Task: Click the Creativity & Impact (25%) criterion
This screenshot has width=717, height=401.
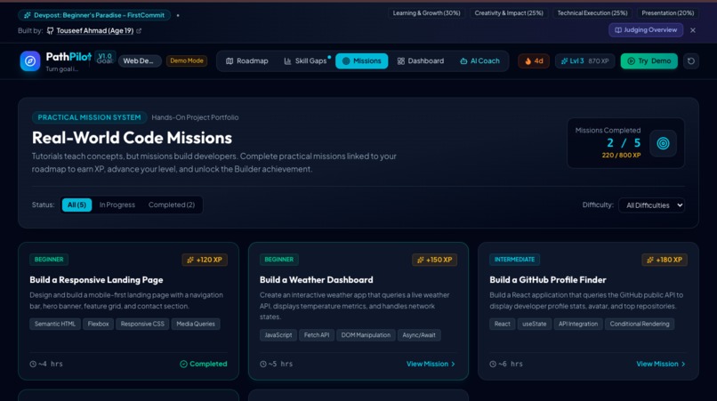Action: [509, 12]
